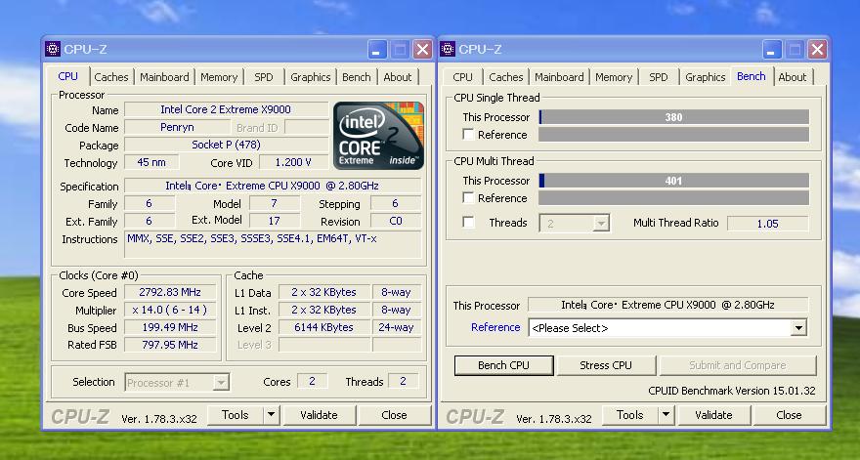Tick the Threads checkbox
860x460 pixels.
coord(469,223)
